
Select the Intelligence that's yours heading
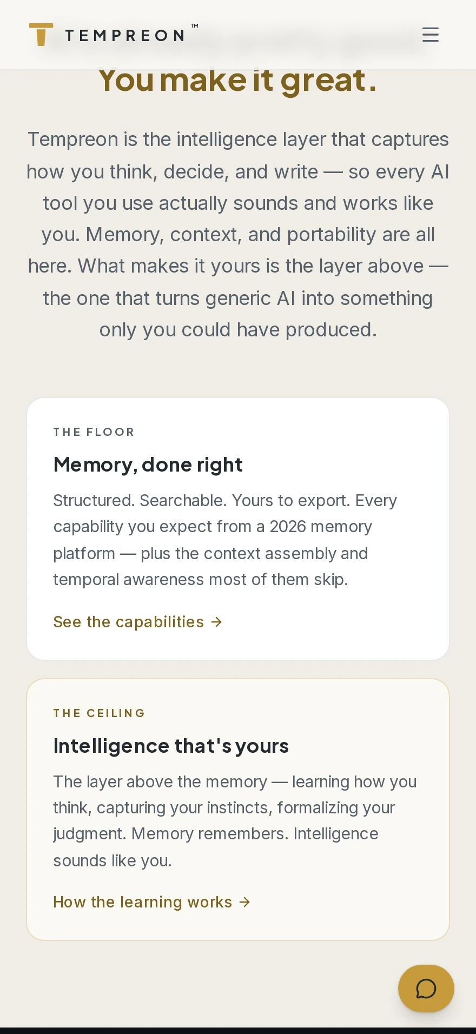pos(171,746)
